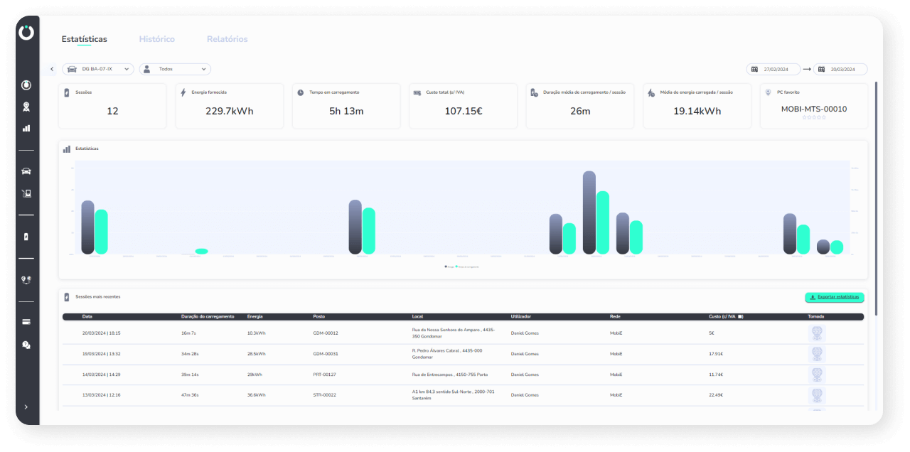Toggle Energia series in chart legend
The image size is (910, 452).
[449, 267]
